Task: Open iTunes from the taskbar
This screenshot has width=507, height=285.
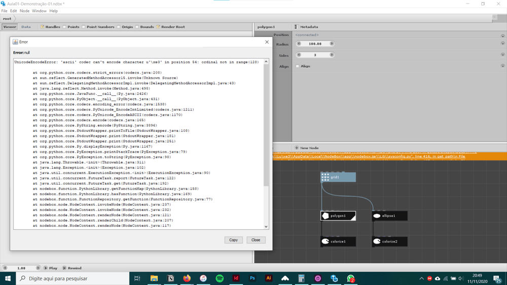Action: click(x=203, y=278)
